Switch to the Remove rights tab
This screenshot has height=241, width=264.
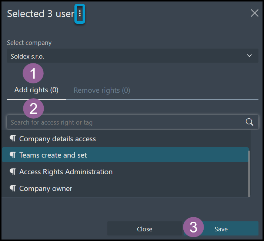coord(102,90)
